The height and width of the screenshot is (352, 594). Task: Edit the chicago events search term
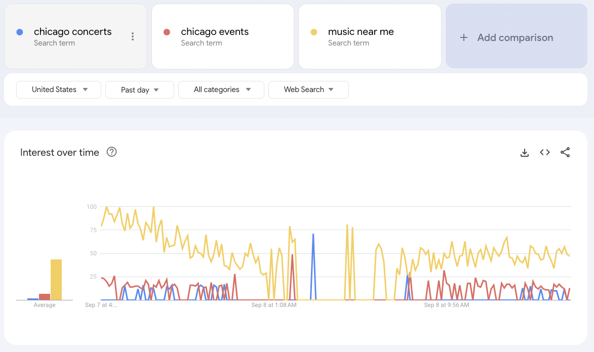pyautogui.click(x=215, y=32)
